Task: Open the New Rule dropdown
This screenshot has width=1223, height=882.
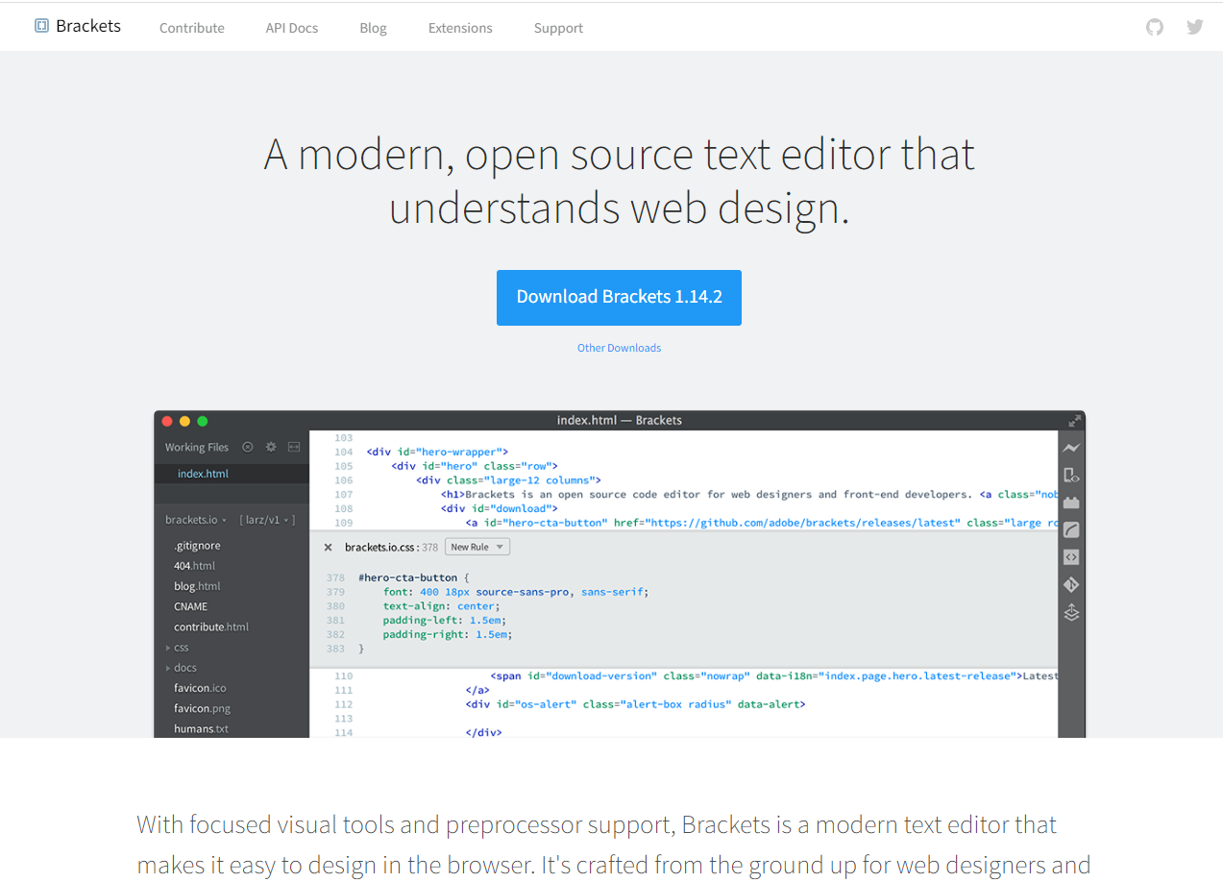Action: 477,547
